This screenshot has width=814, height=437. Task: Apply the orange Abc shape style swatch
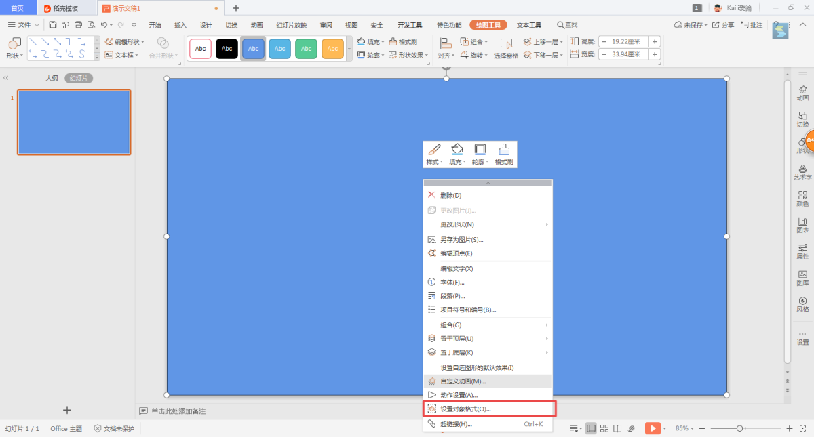tap(332, 49)
